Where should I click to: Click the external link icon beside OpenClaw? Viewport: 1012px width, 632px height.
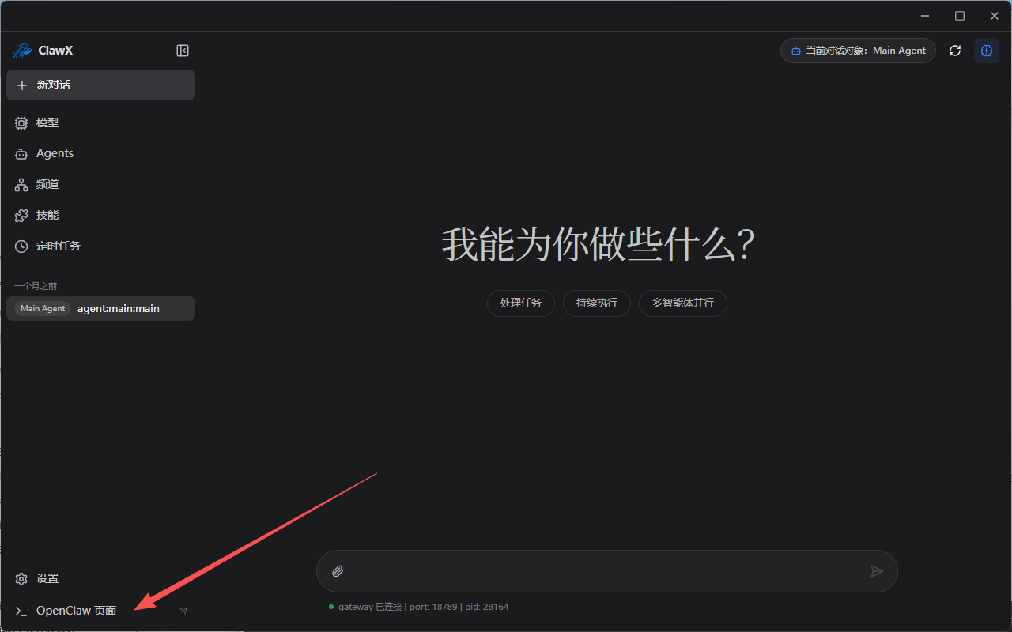(183, 611)
